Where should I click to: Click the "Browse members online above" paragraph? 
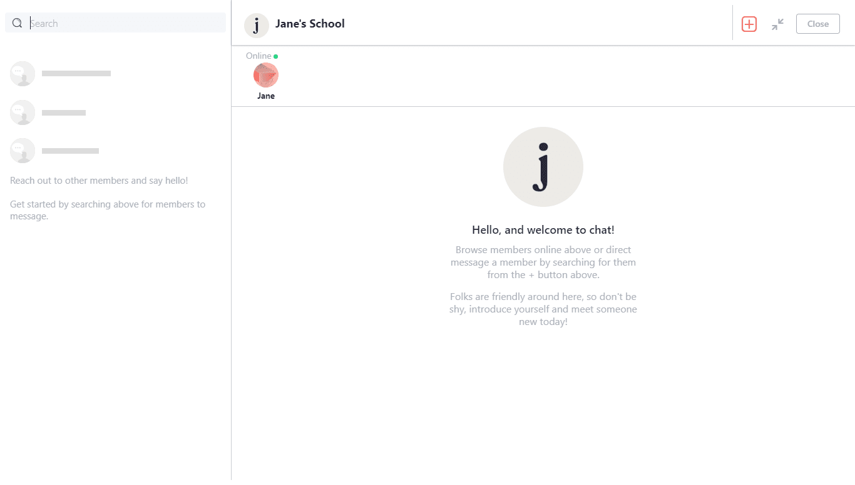tap(543, 262)
